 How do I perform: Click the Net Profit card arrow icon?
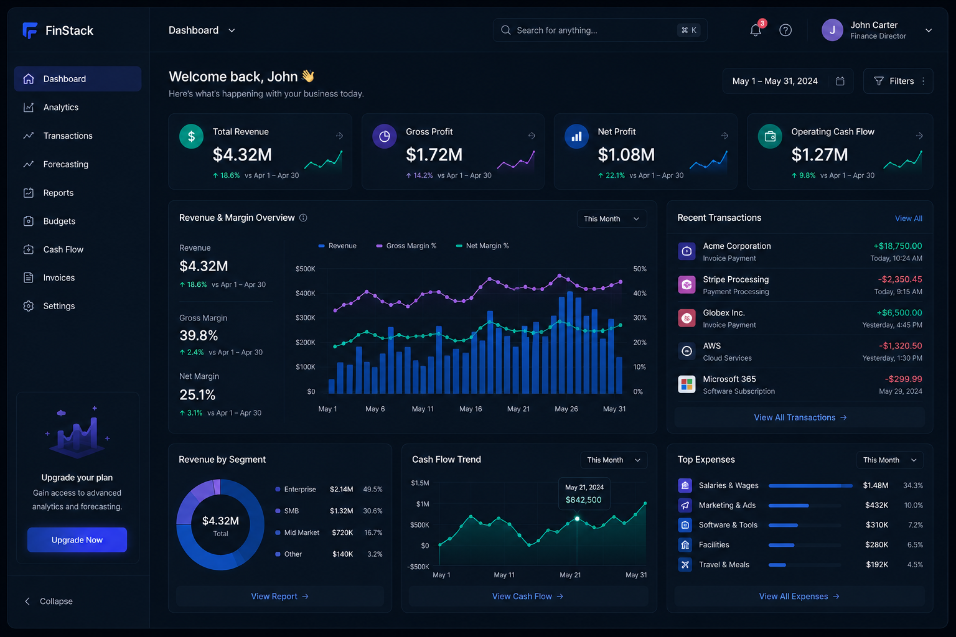[724, 135]
